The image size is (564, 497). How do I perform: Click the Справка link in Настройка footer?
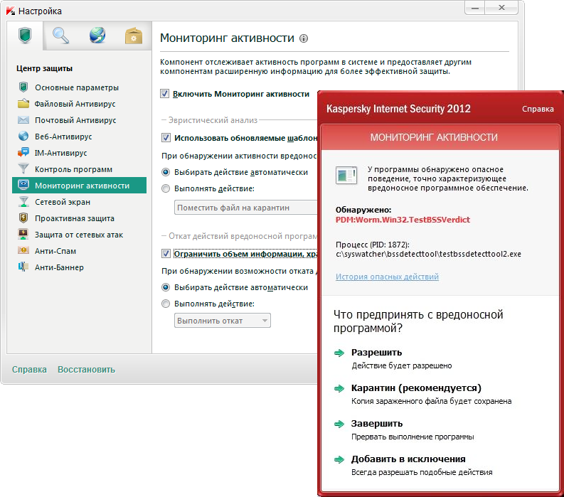pyautogui.click(x=29, y=369)
